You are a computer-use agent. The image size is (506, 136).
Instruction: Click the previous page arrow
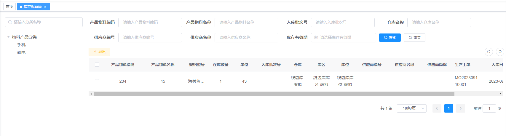[437, 108]
